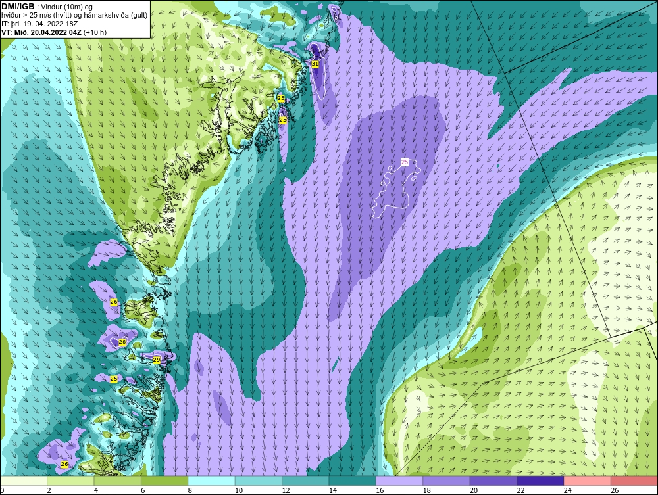Click the 'VT: Mið. 20.04.2022 04Z' valid time

42,32
